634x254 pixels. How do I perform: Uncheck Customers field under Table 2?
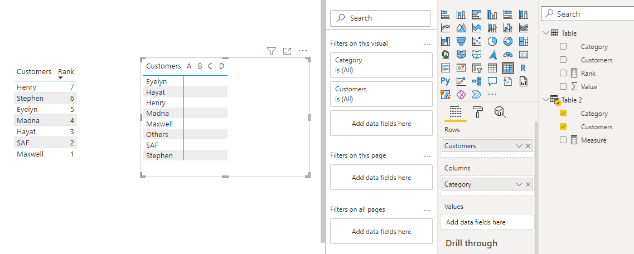coord(563,127)
